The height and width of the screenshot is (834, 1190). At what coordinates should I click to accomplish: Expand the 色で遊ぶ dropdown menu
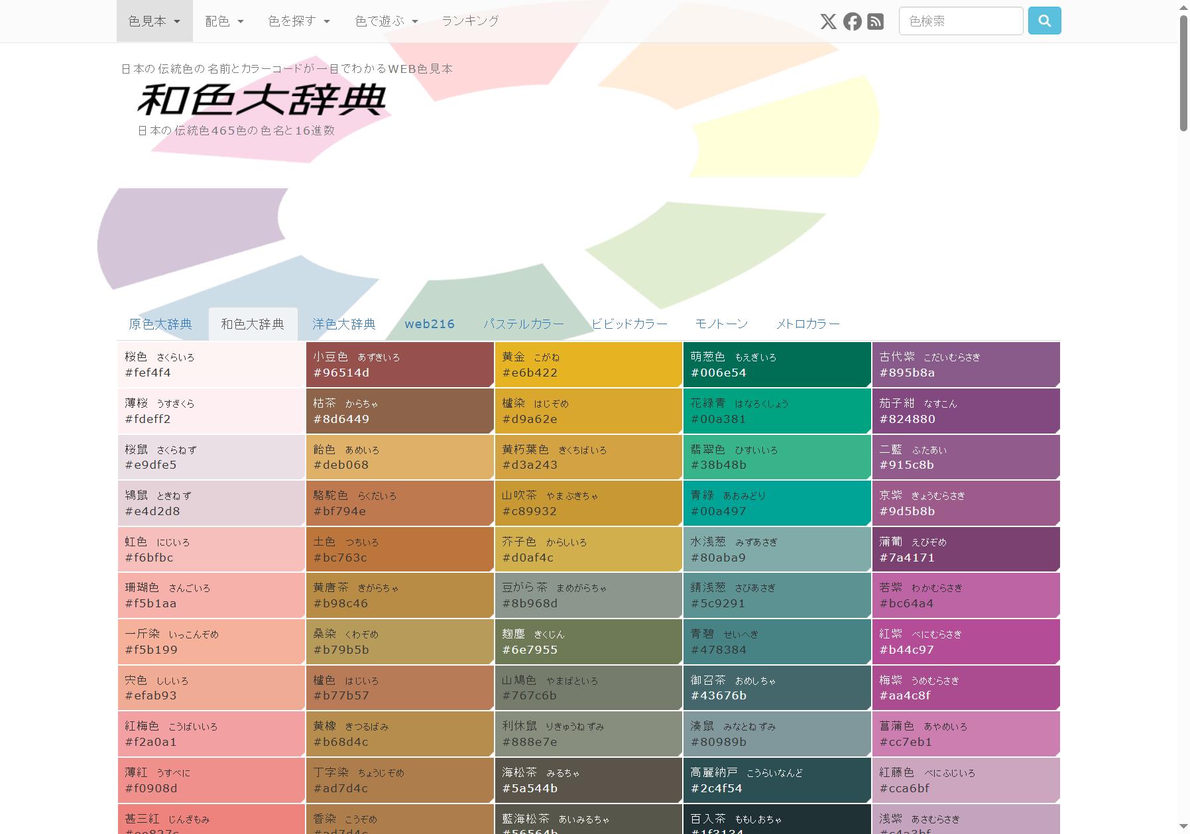click(387, 21)
